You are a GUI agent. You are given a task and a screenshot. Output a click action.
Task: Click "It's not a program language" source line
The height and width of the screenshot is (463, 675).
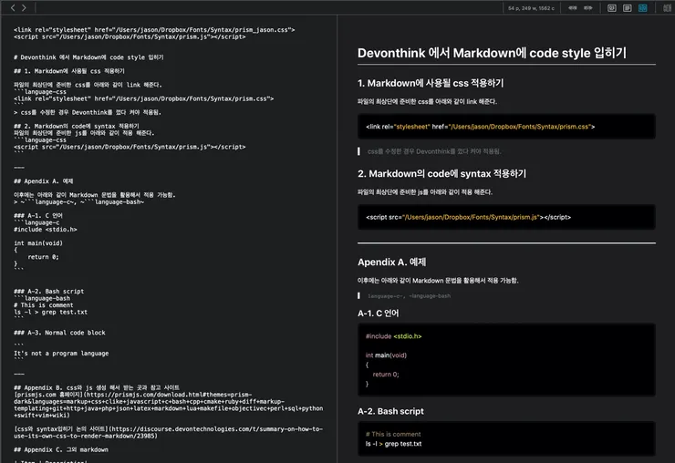tap(61, 354)
